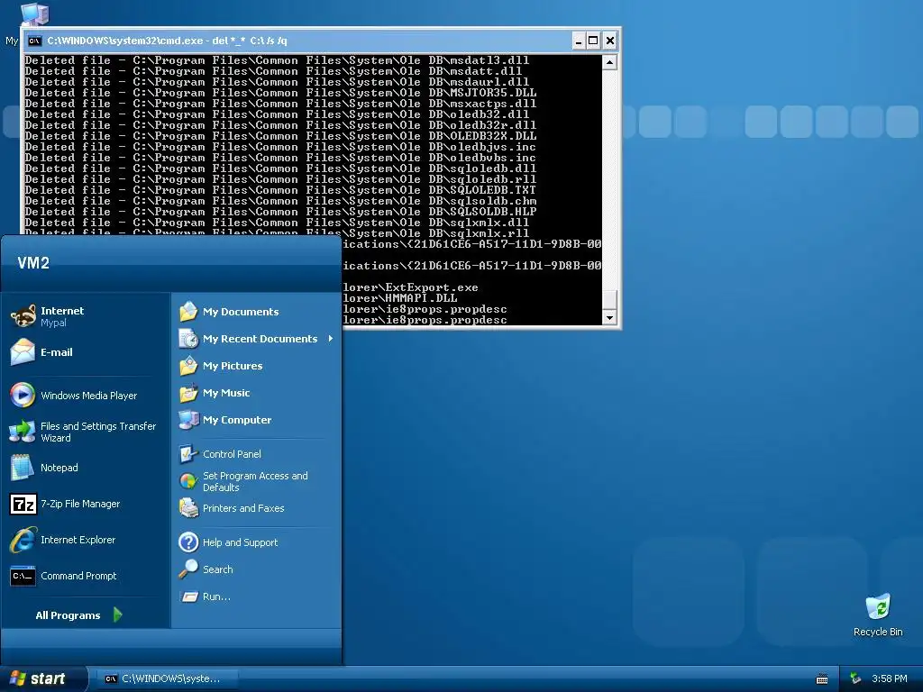The image size is (923, 692).
Task: Click the Search magnifier icon
Action: (x=188, y=569)
